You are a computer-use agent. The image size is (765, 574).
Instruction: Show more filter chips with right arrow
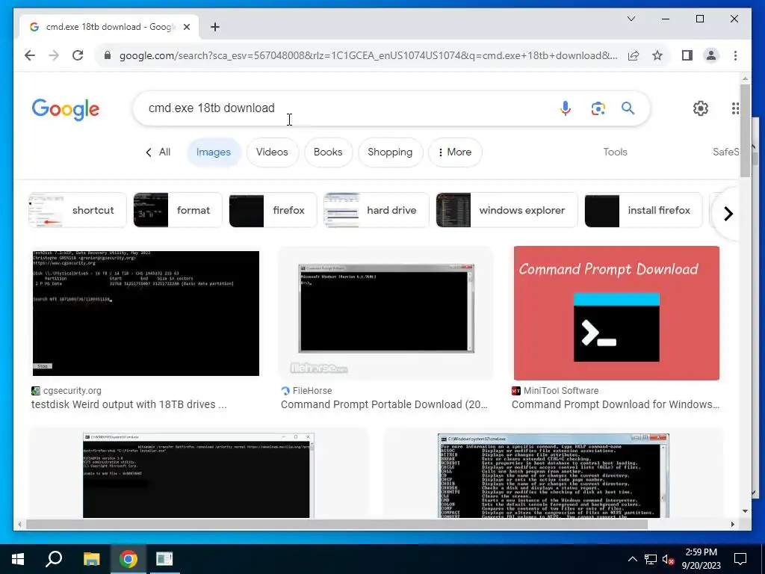(728, 214)
